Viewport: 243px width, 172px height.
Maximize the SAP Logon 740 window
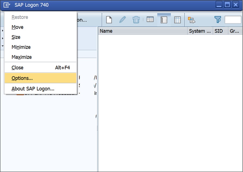(x=227, y=5)
